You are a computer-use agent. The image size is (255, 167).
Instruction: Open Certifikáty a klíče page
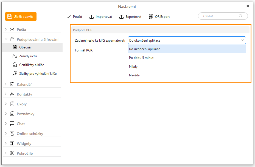click(x=31, y=65)
